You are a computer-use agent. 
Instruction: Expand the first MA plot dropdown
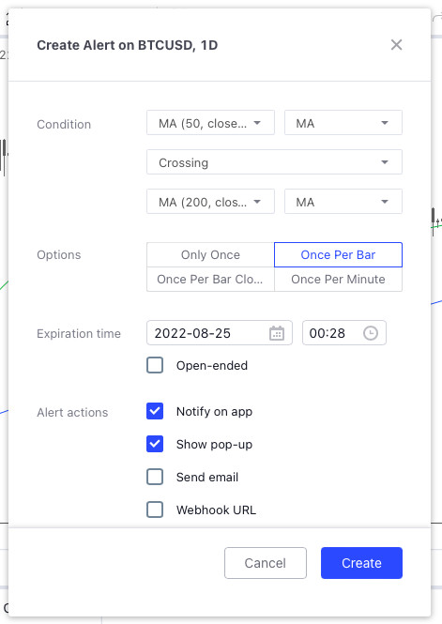tap(343, 123)
